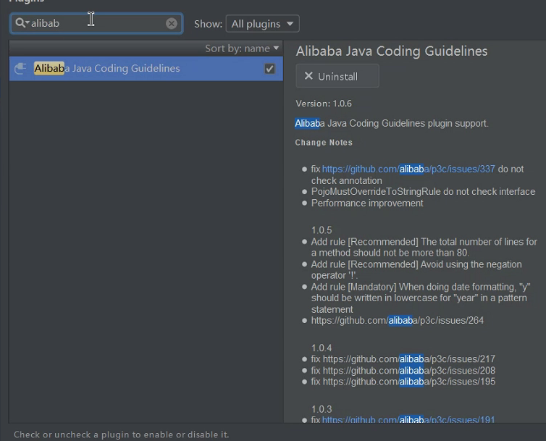Clear the plugin search field
The image size is (546, 441).
click(171, 23)
